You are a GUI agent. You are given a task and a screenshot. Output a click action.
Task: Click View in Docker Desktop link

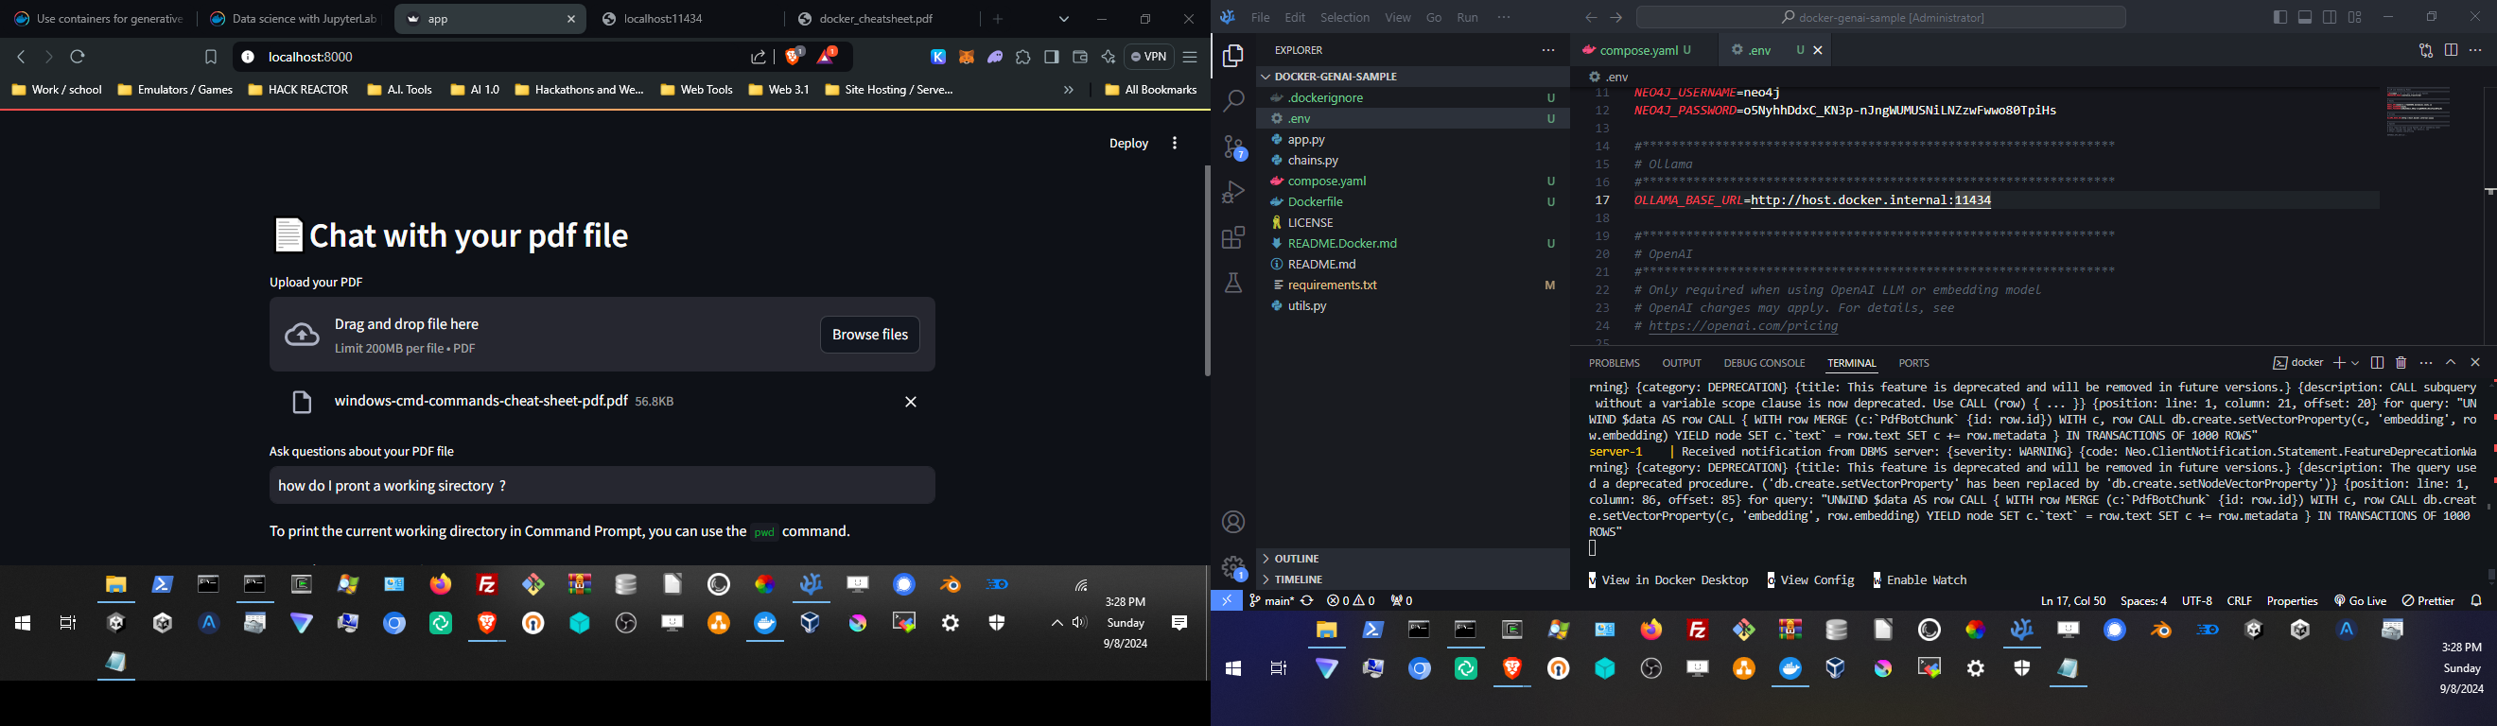[1668, 580]
